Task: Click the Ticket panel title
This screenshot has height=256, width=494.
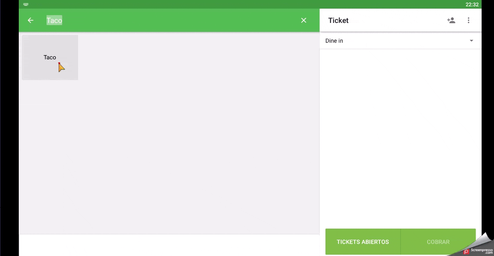Action: (338, 20)
